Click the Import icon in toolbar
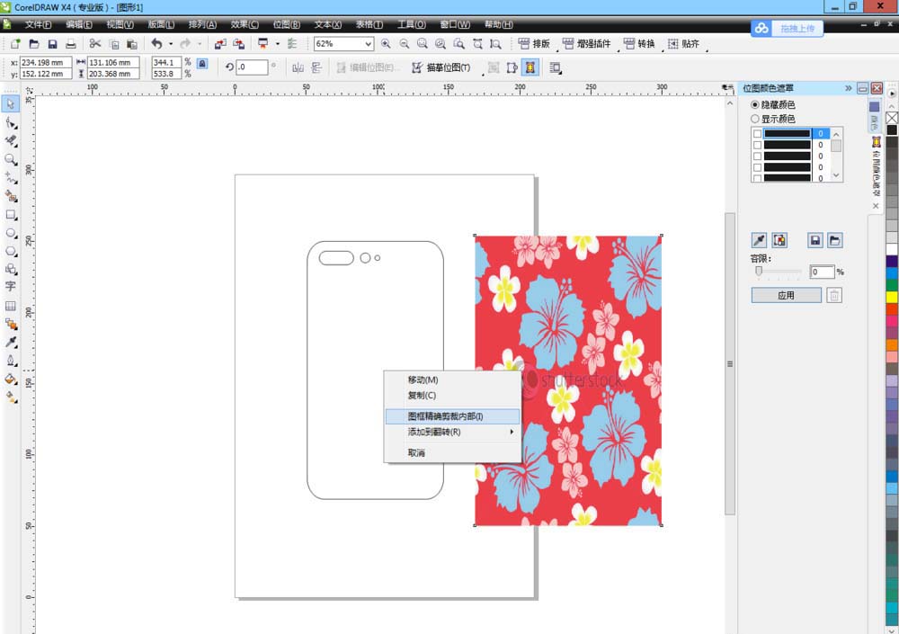Screen dimensions: 899x634 (x=220, y=43)
